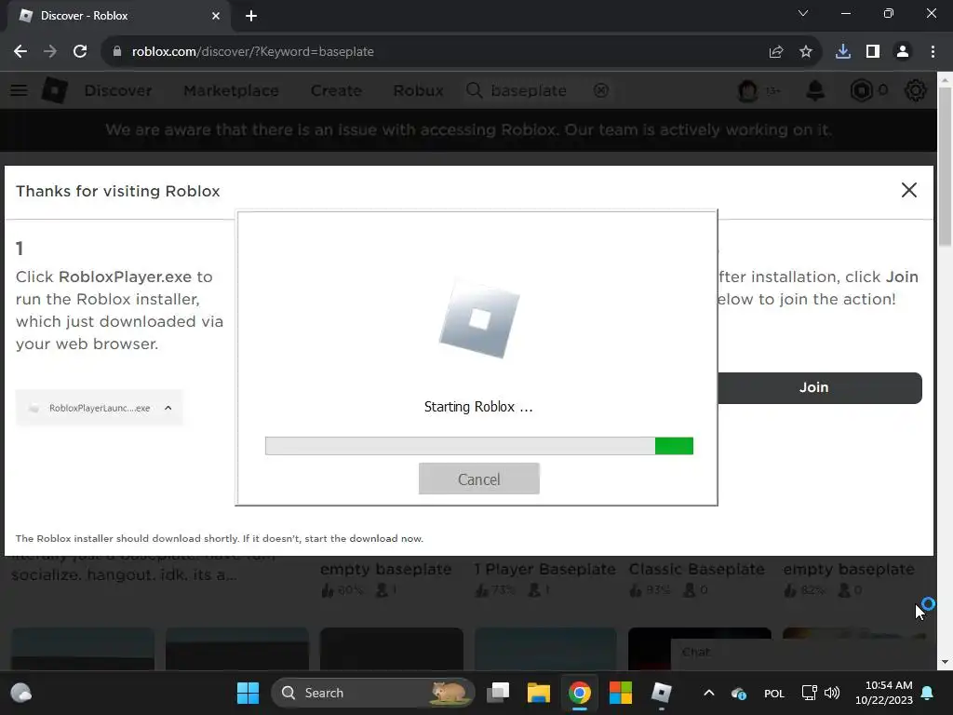The image size is (953, 715).
Task: Open the Robux balance icon
Action: coord(861,90)
